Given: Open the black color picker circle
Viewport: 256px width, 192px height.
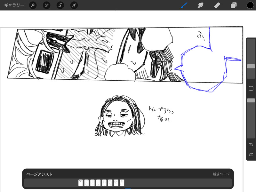Looking at the screenshot, I should [250, 5].
